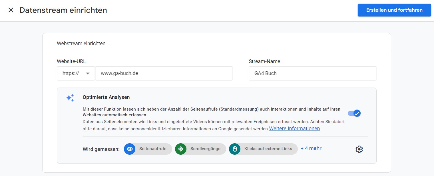Viewport: 434px width, 176px height.
Task: Focus the Stream-Name input field
Action: coord(312,73)
